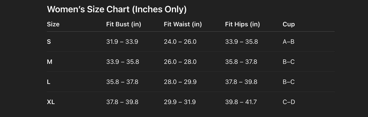Click the XL size row label
Viewport: 368px width, 117px height.
coord(51,102)
